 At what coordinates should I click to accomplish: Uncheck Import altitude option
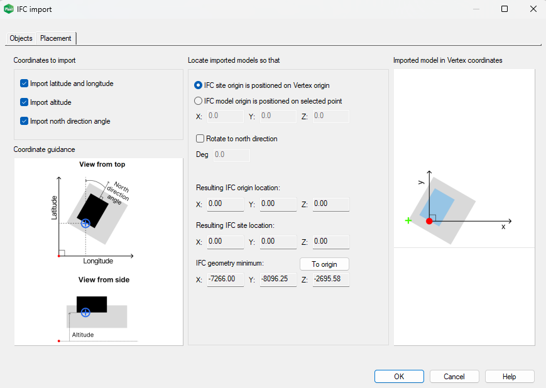(25, 102)
